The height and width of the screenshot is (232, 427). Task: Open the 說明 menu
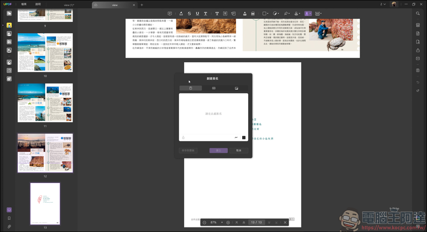click(x=38, y=4)
